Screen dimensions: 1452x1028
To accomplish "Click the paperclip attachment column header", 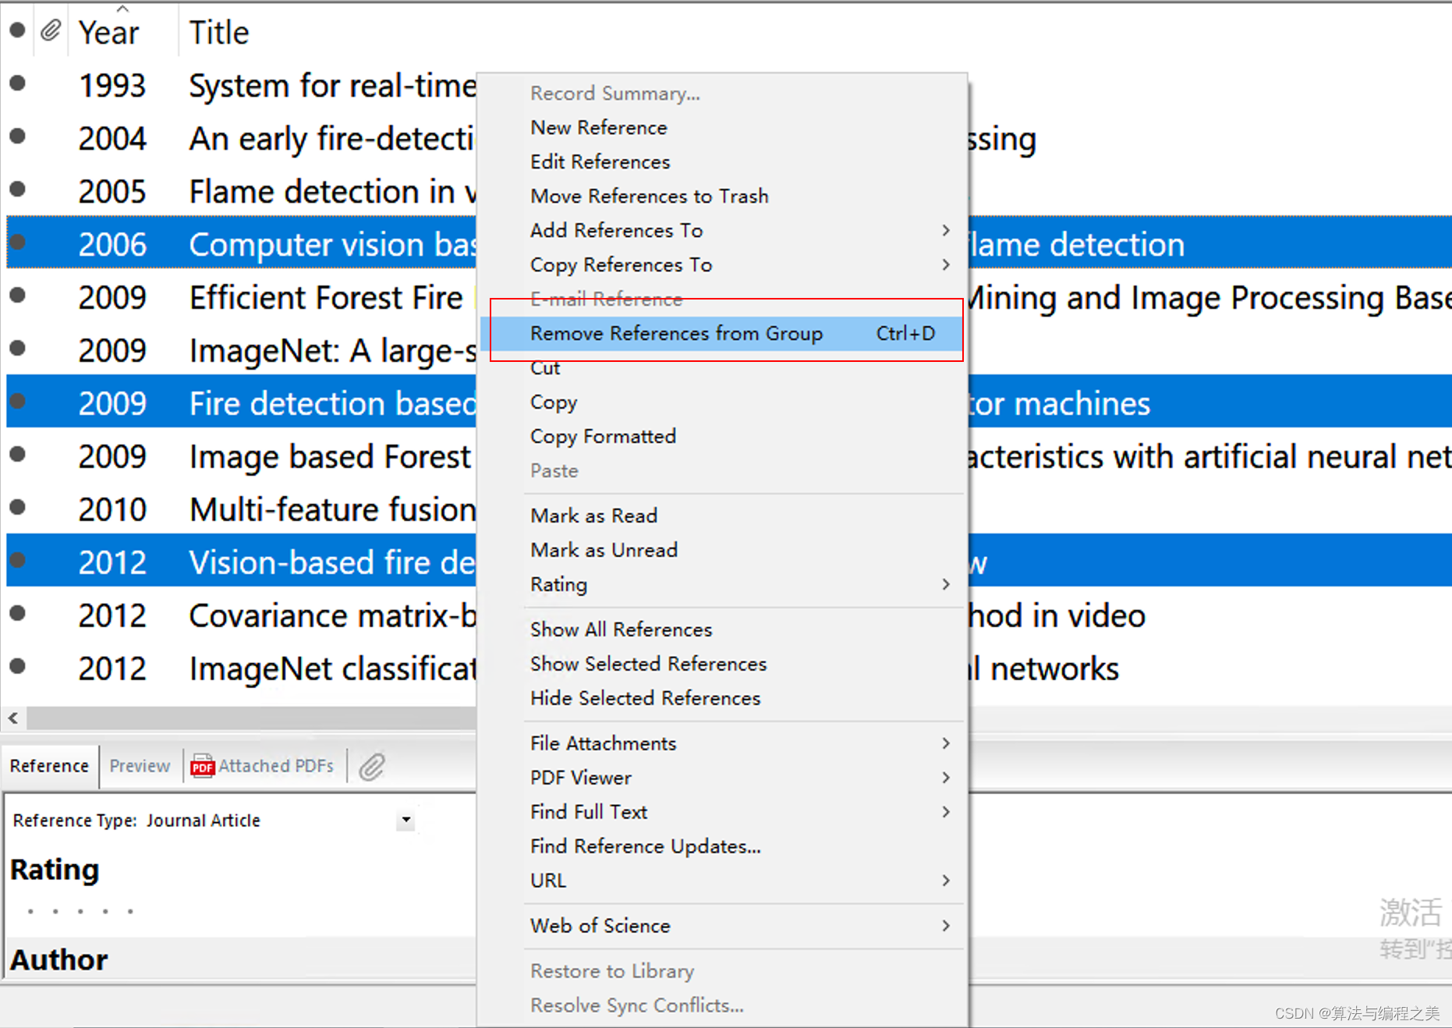I will (x=51, y=31).
